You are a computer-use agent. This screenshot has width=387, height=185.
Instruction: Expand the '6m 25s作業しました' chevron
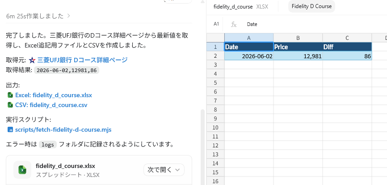pos(69,16)
